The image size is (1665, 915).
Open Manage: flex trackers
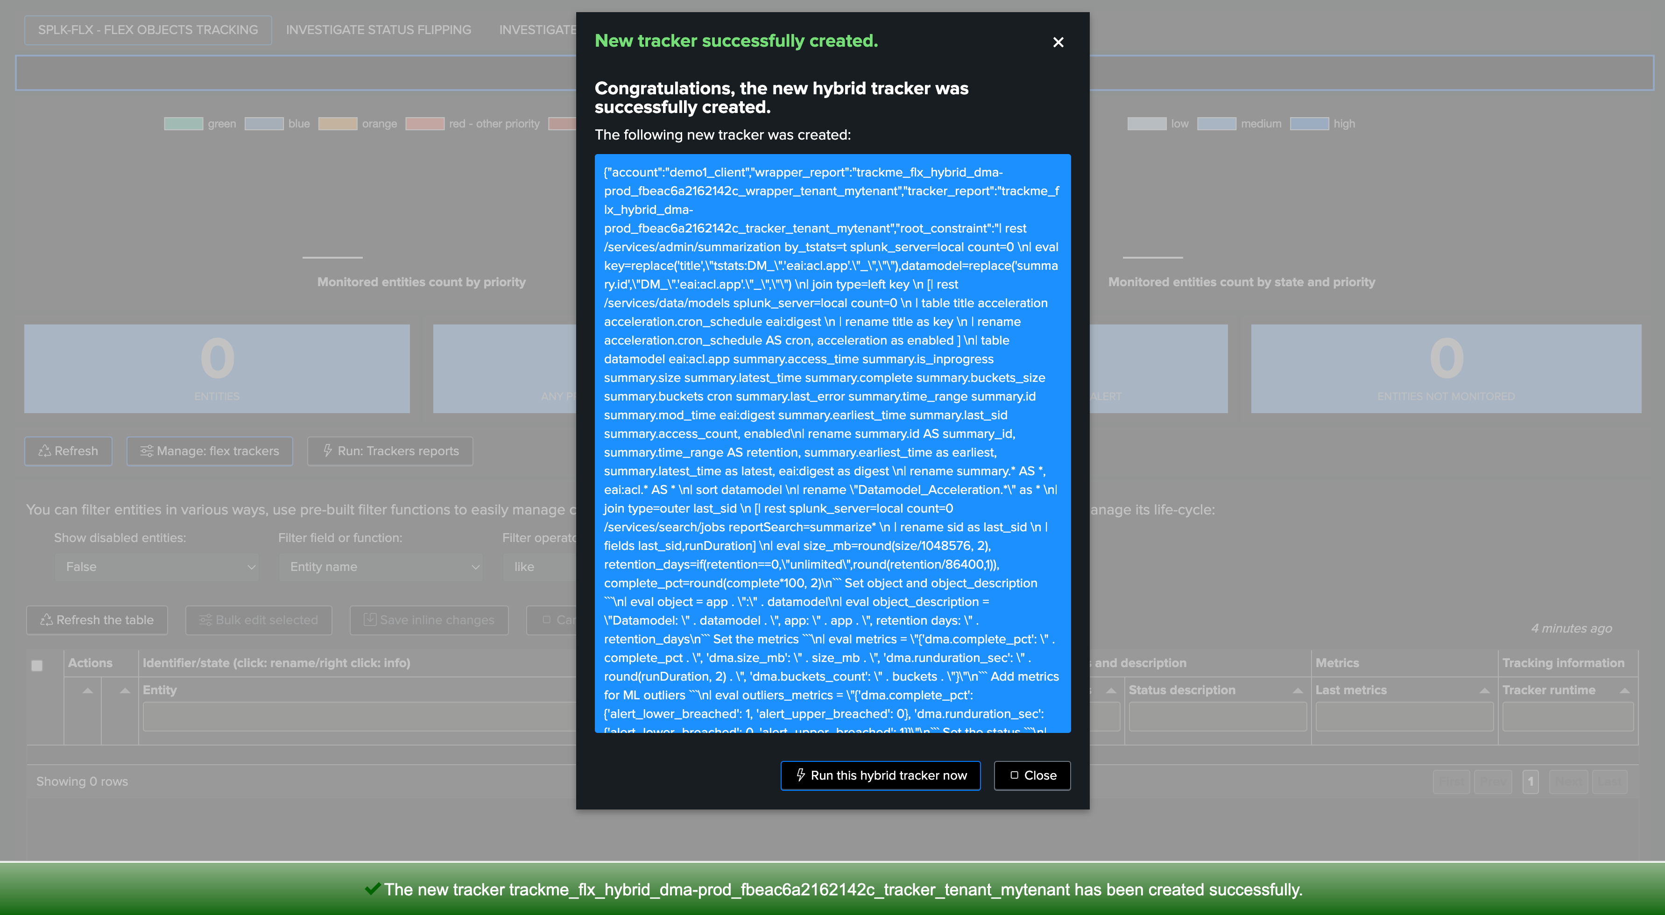[x=210, y=451]
